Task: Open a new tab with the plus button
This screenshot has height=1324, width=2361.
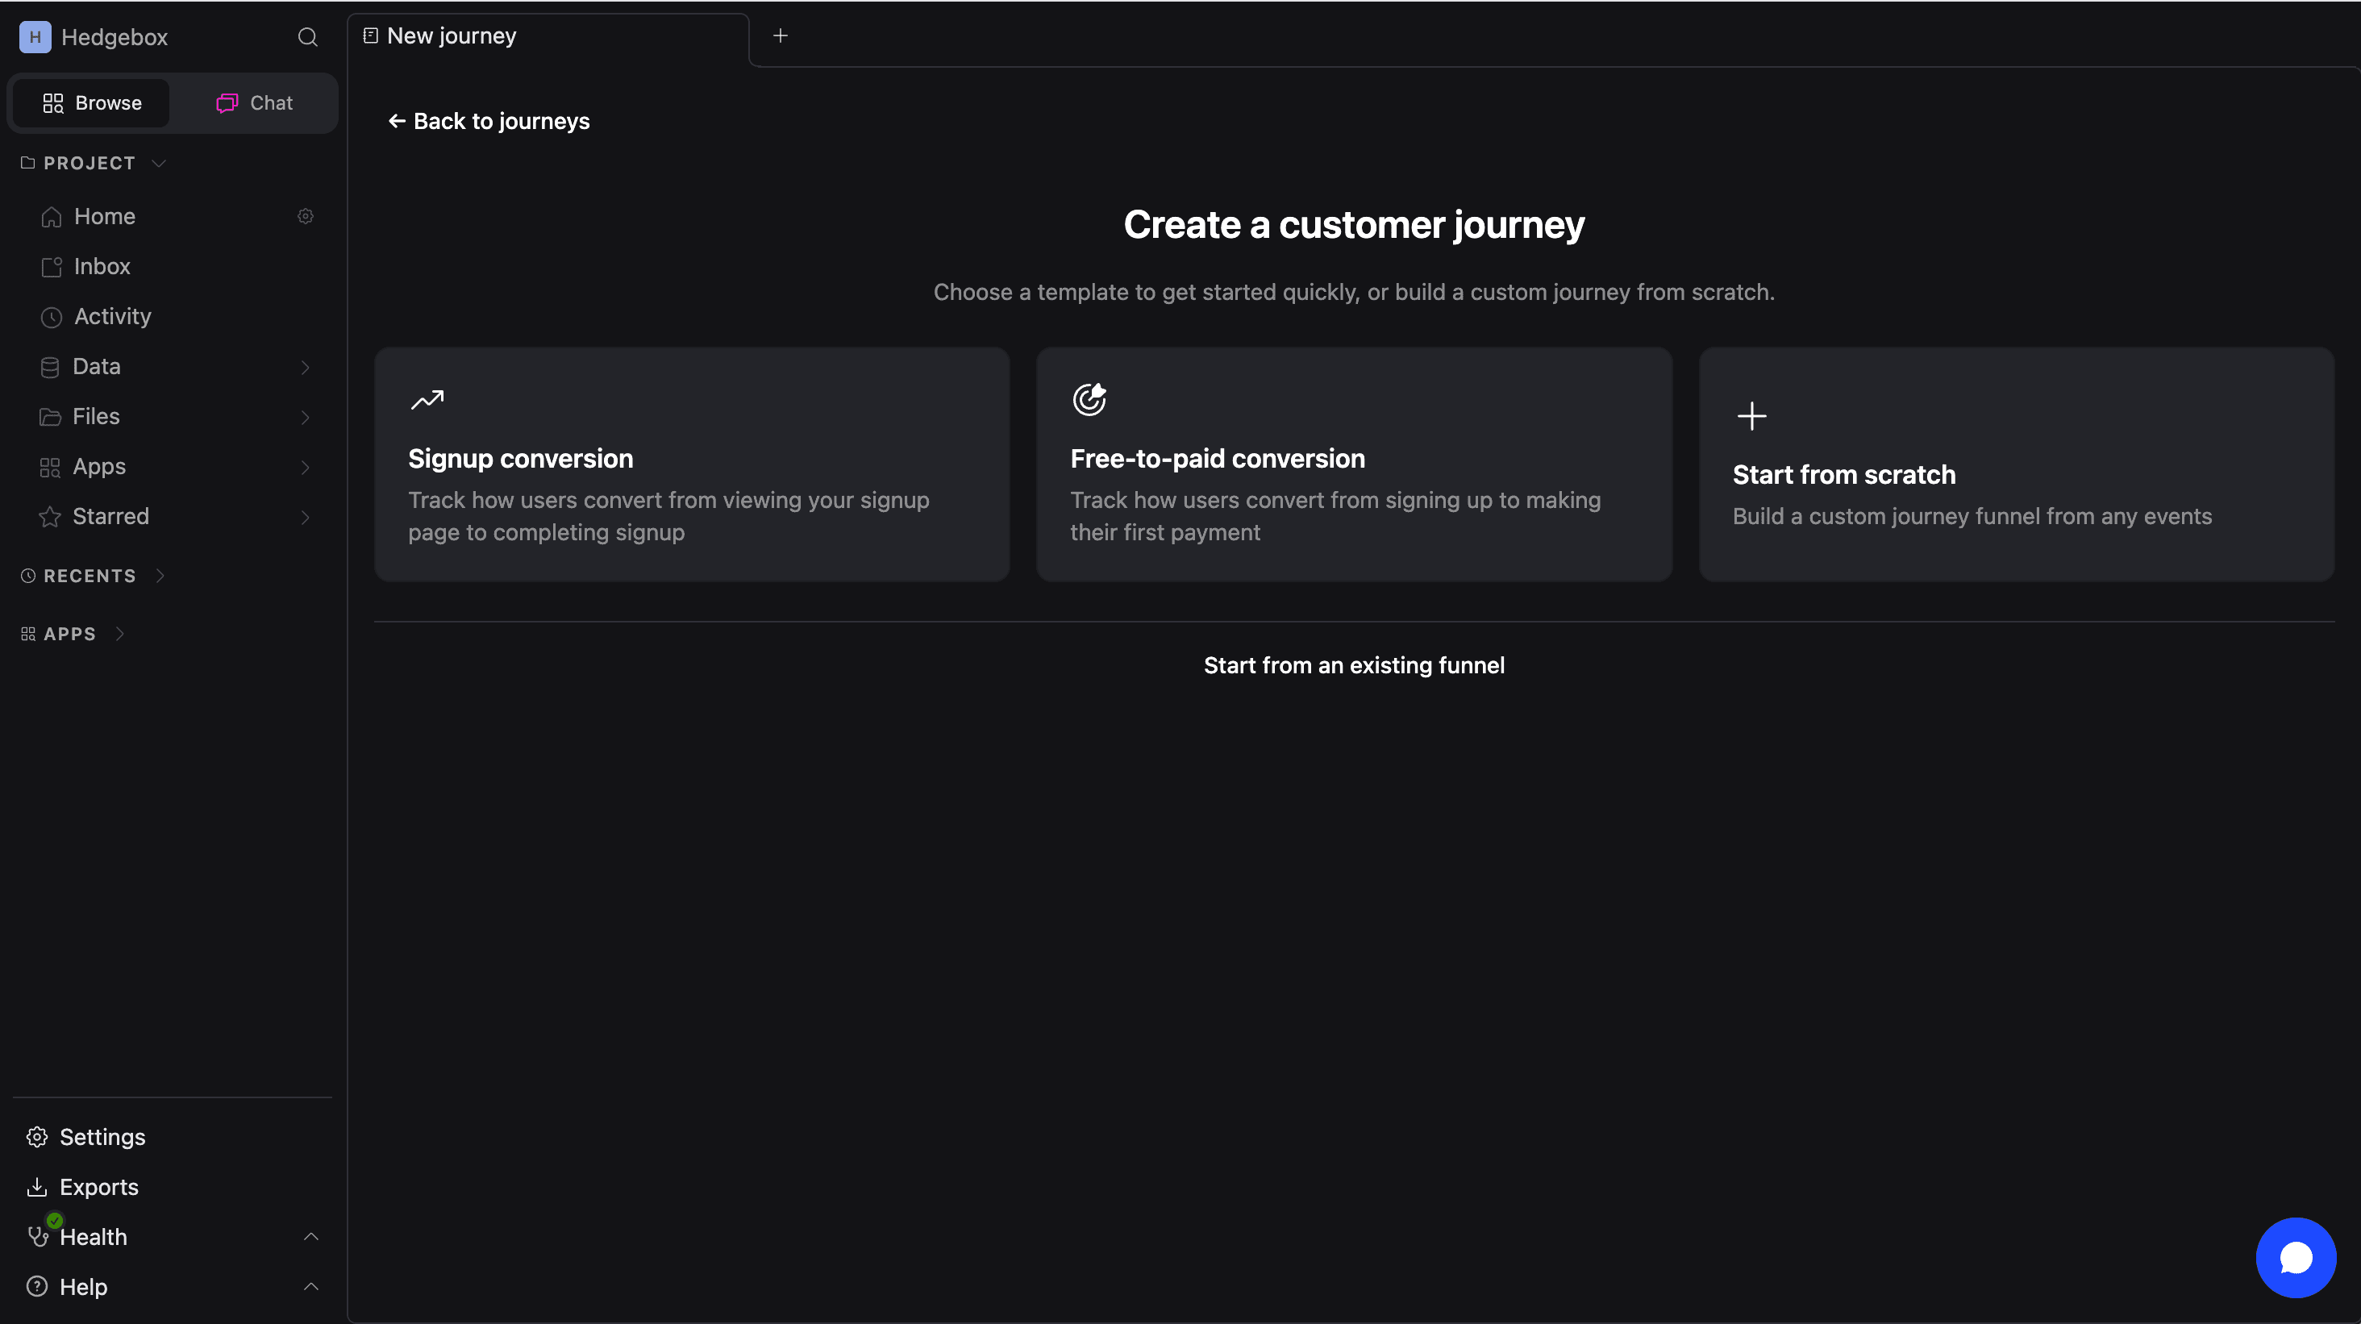Action: (780, 35)
